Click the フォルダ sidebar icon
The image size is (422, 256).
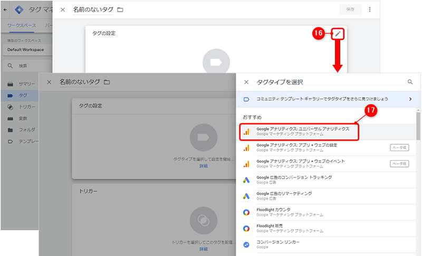[x=10, y=130]
